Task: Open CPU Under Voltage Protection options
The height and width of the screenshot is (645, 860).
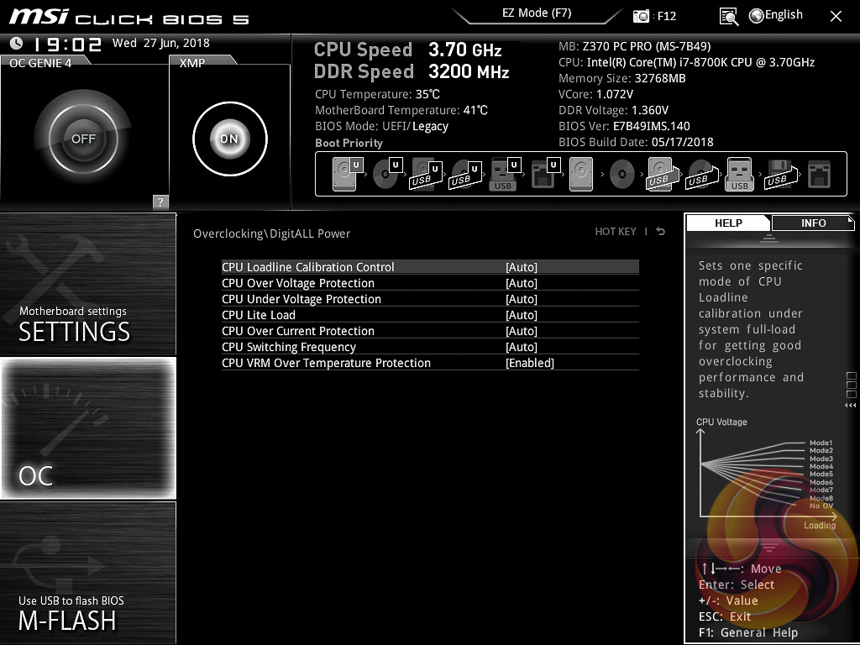Action: 430,299
